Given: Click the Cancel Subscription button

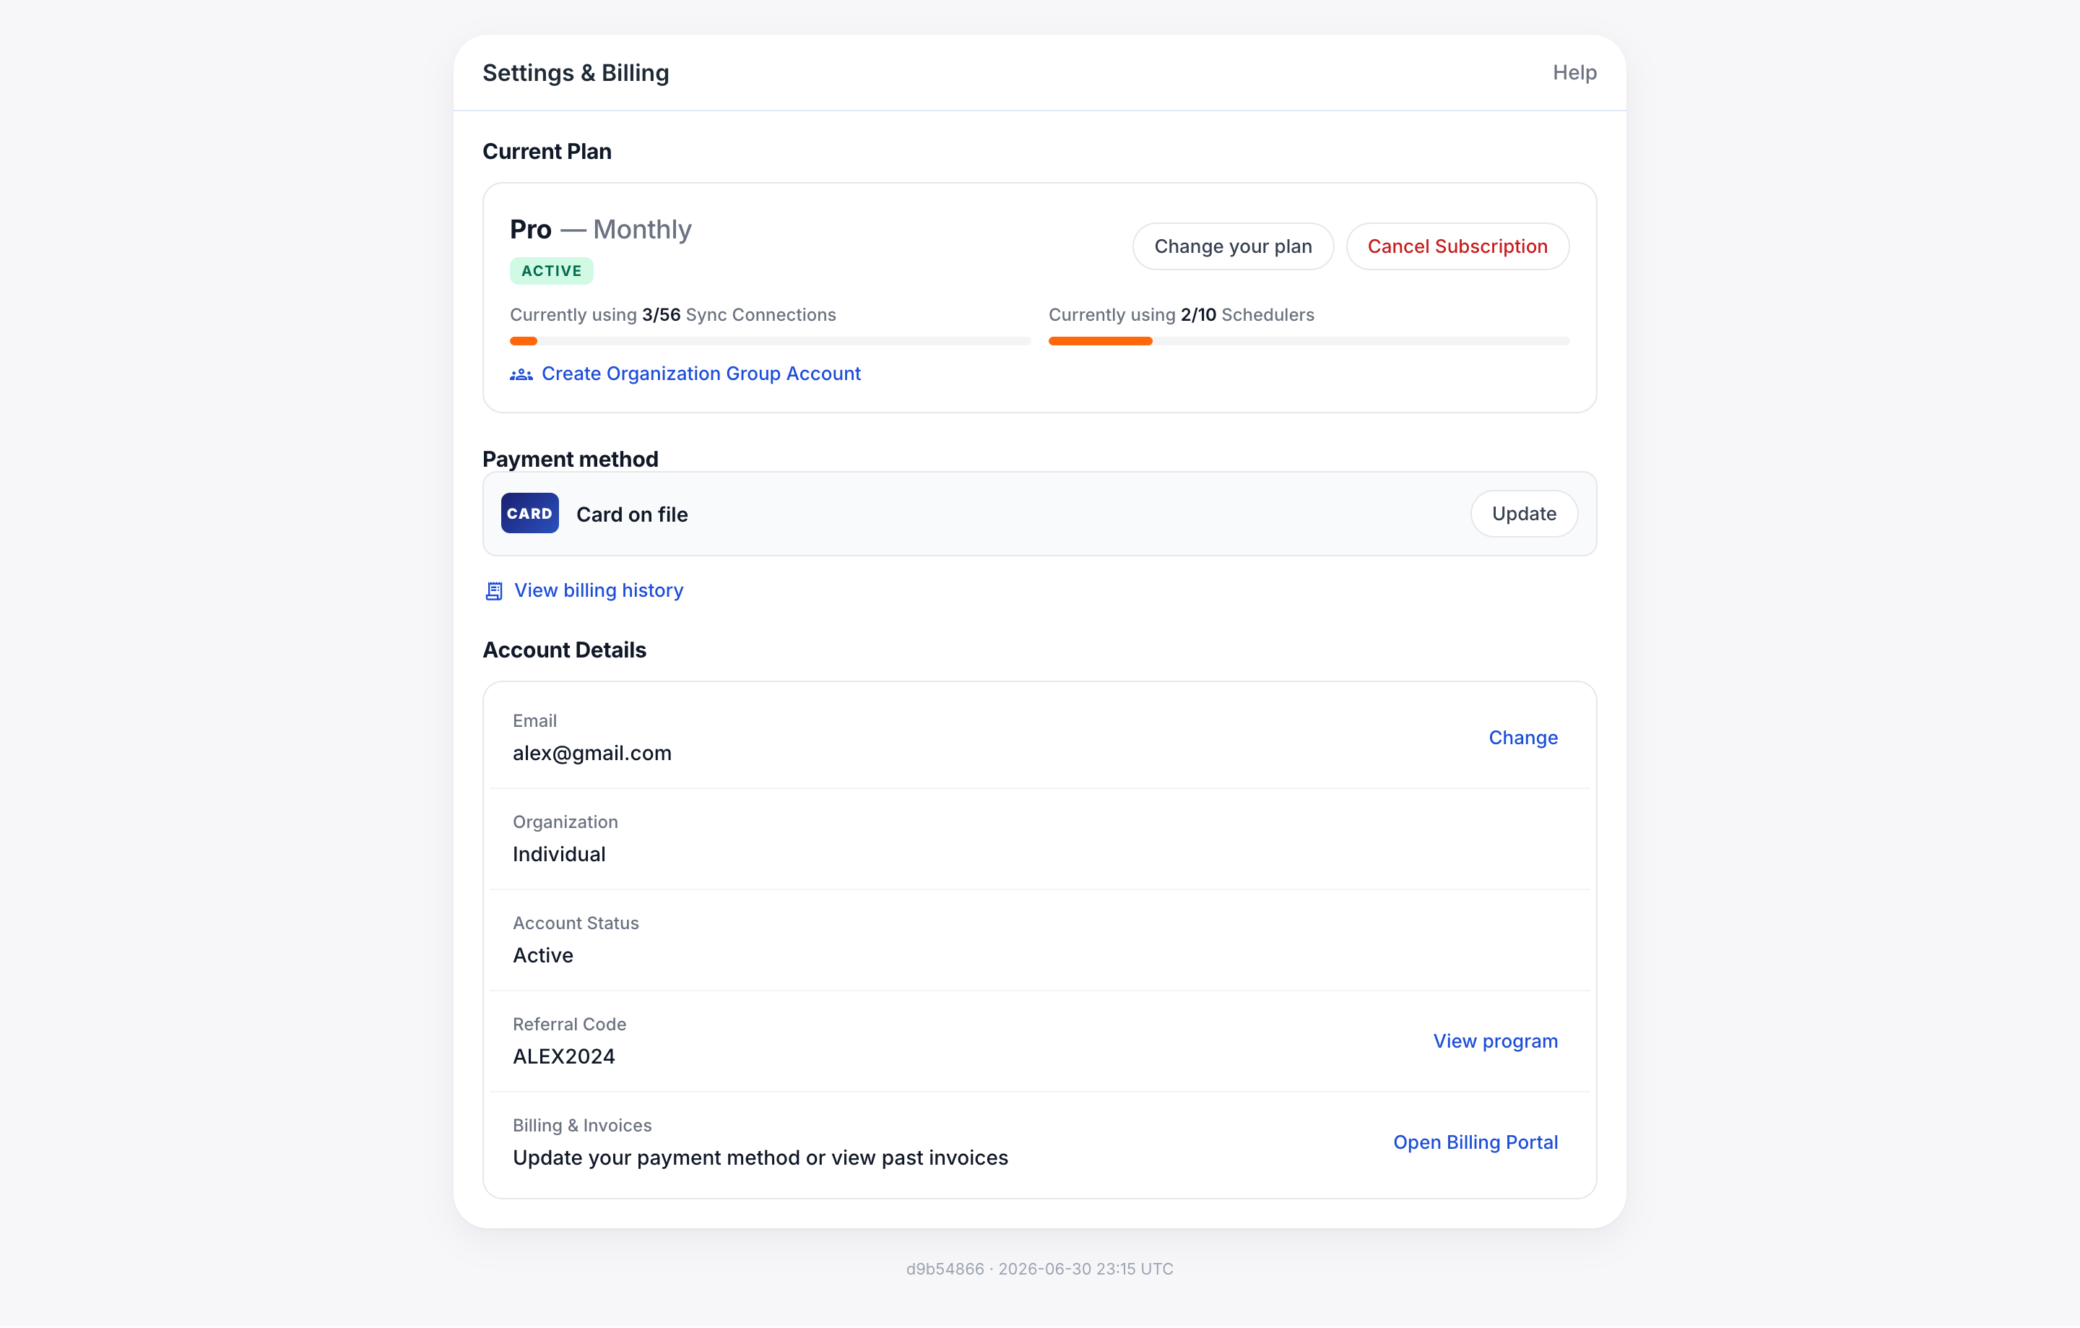Looking at the screenshot, I should click(1457, 247).
